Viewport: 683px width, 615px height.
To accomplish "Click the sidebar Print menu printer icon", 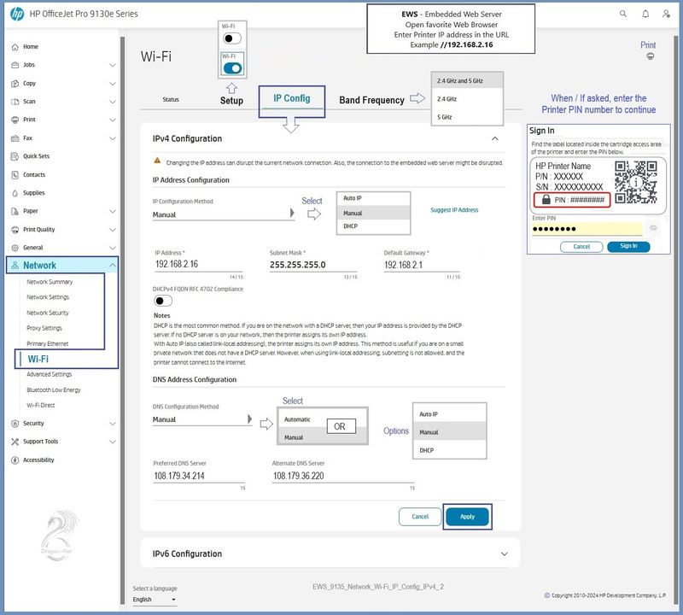I will point(15,120).
